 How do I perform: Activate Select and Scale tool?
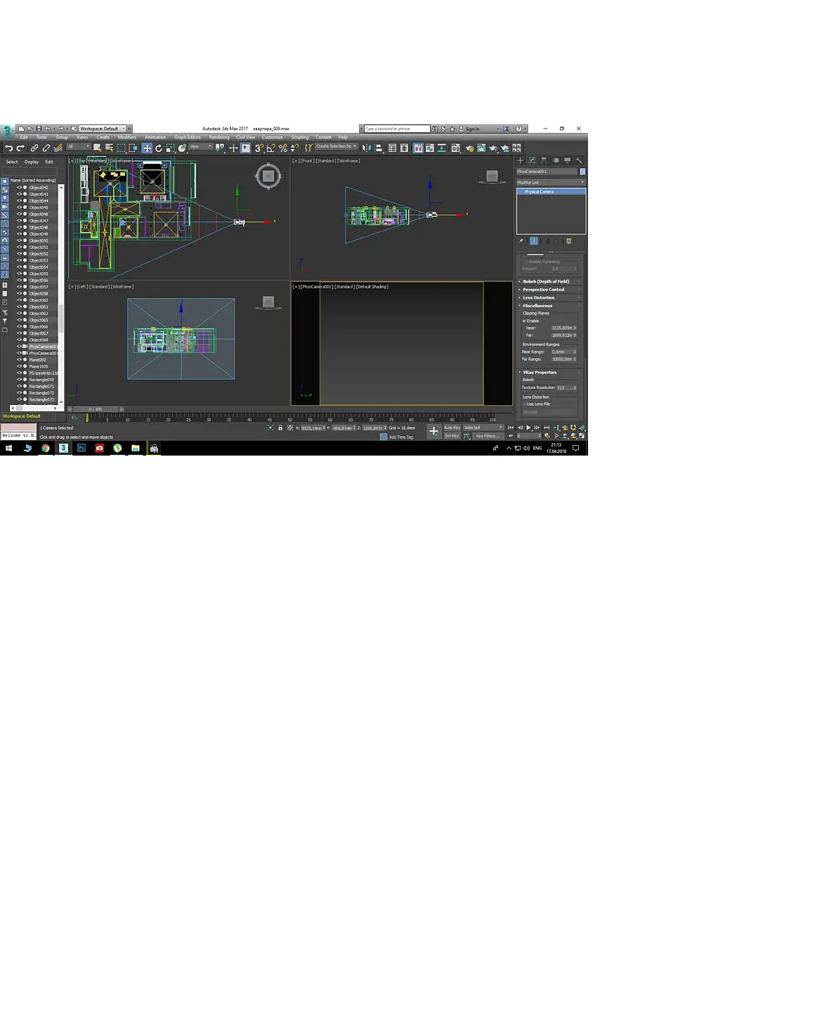[170, 148]
